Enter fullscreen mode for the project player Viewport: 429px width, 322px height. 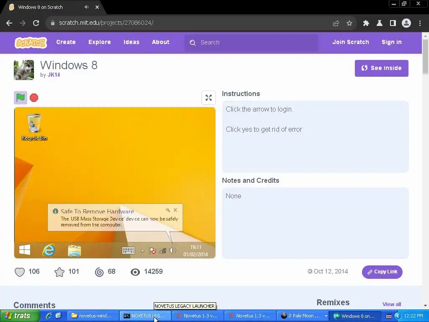[209, 97]
